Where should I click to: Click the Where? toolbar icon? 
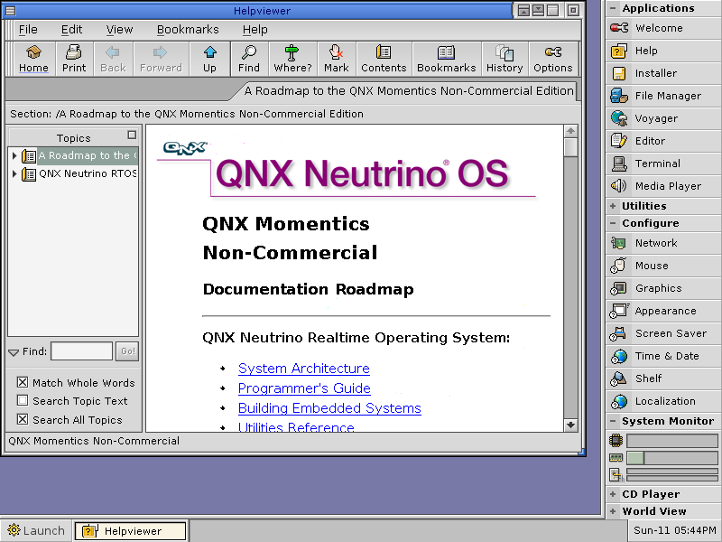292,59
